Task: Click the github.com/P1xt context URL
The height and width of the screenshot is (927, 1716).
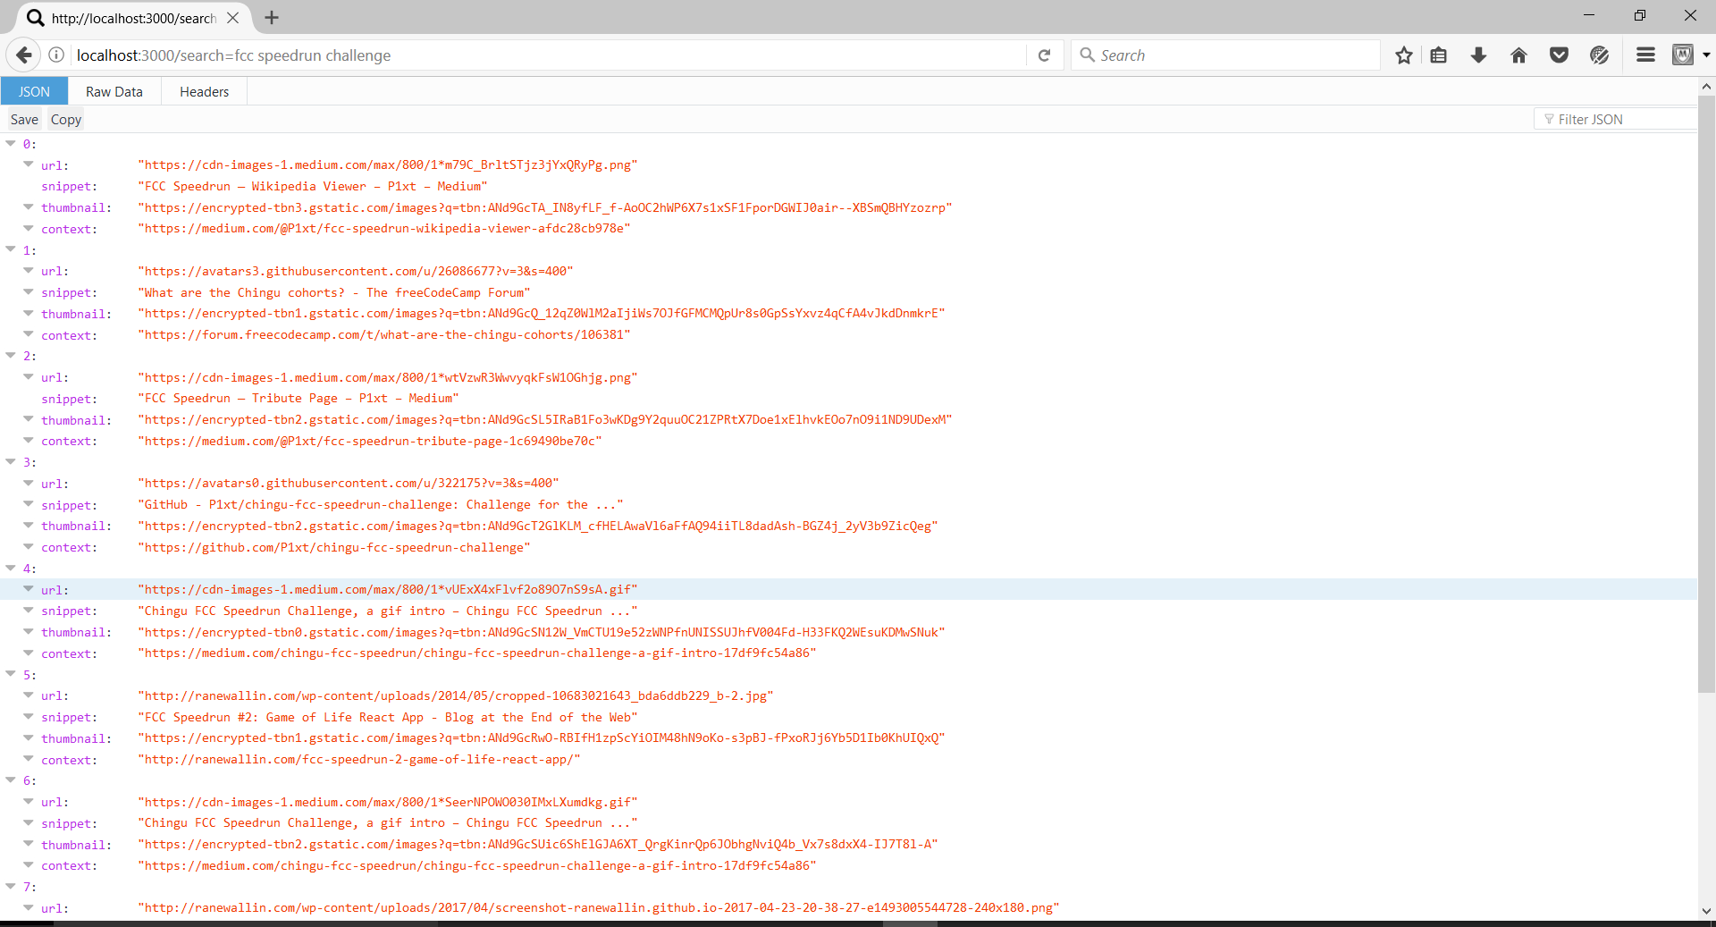Action: (x=334, y=547)
